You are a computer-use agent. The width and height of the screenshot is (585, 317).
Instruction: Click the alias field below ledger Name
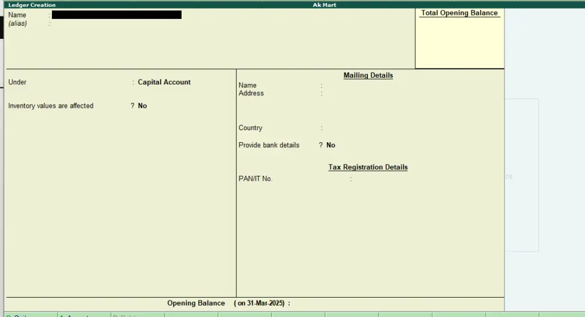[x=117, y=23]
